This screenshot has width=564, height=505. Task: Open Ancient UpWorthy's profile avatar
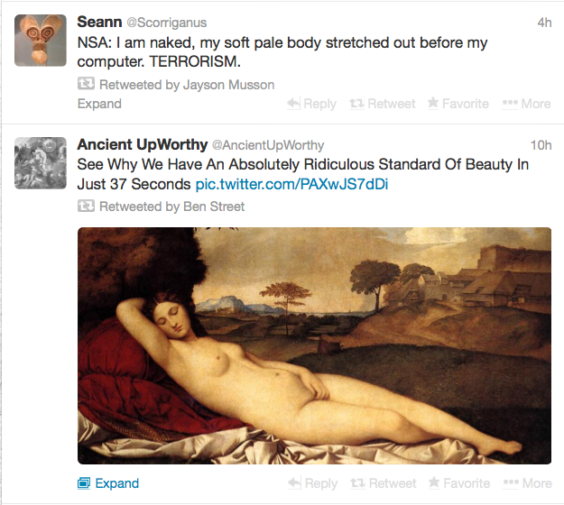tap(41, 163)
